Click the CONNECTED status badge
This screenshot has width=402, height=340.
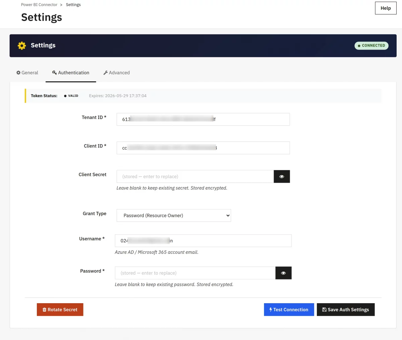(372, 46)
